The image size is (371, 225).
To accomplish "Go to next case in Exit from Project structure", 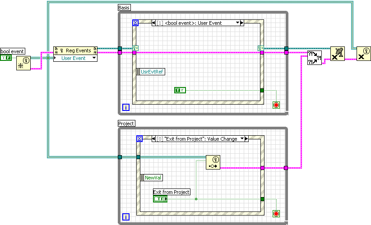I will (x=246, y=139).
